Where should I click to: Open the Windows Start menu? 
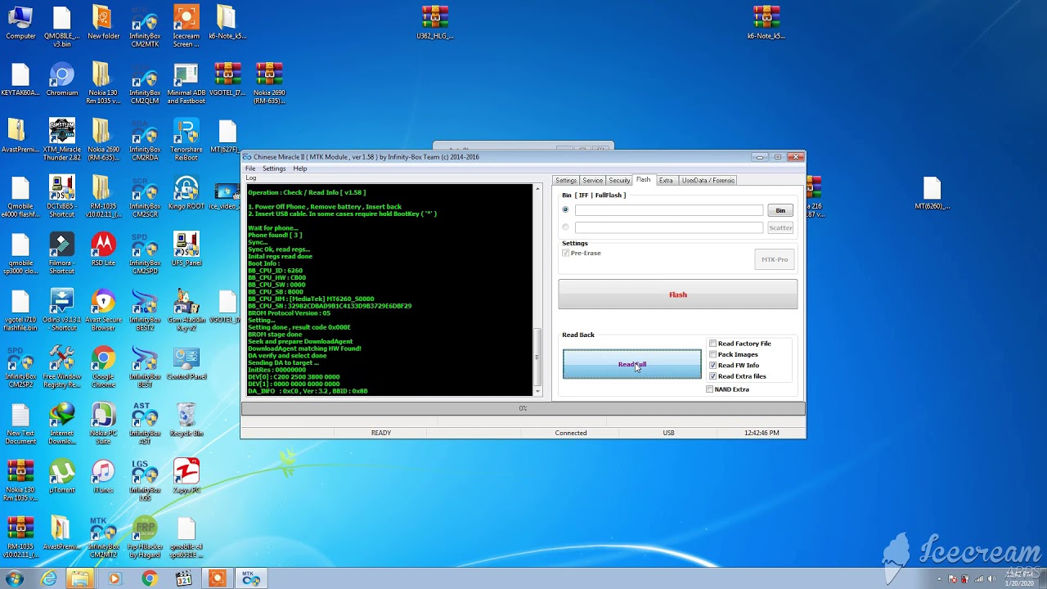[x=15, y=578]
